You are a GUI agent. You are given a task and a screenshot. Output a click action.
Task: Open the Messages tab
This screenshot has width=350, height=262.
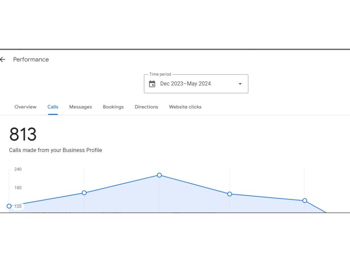pyautogui.click(x=80, y=107)
